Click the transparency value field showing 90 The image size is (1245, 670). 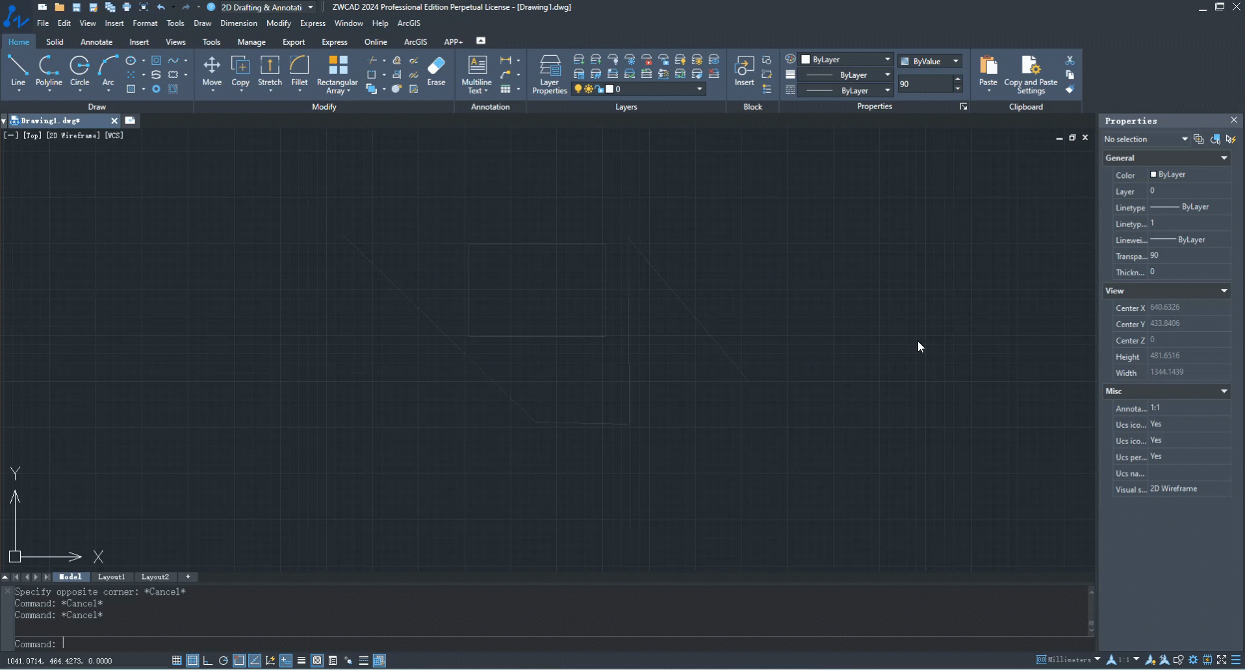925,84
